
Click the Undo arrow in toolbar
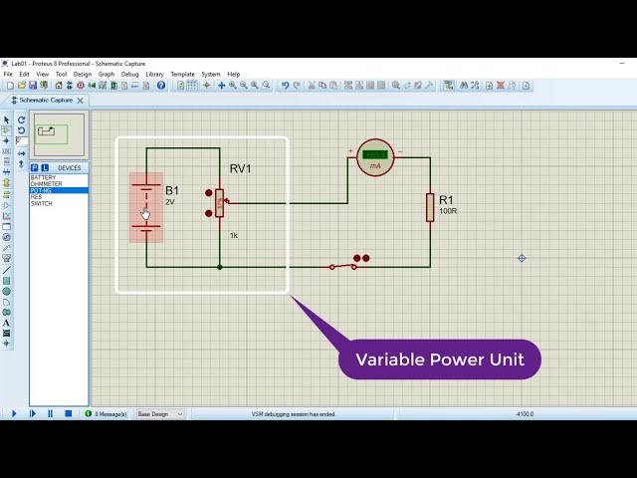286,86
